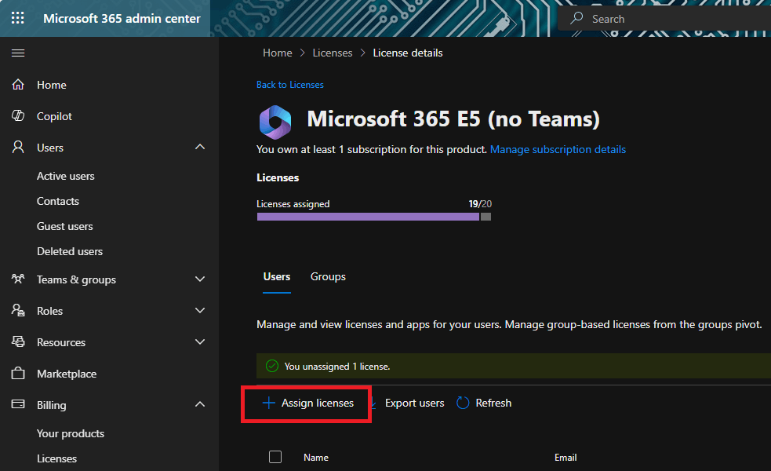This screenshot has width=771, height=471.
Task: Click the Marketplace bag icon
Action: coord(18,373)
